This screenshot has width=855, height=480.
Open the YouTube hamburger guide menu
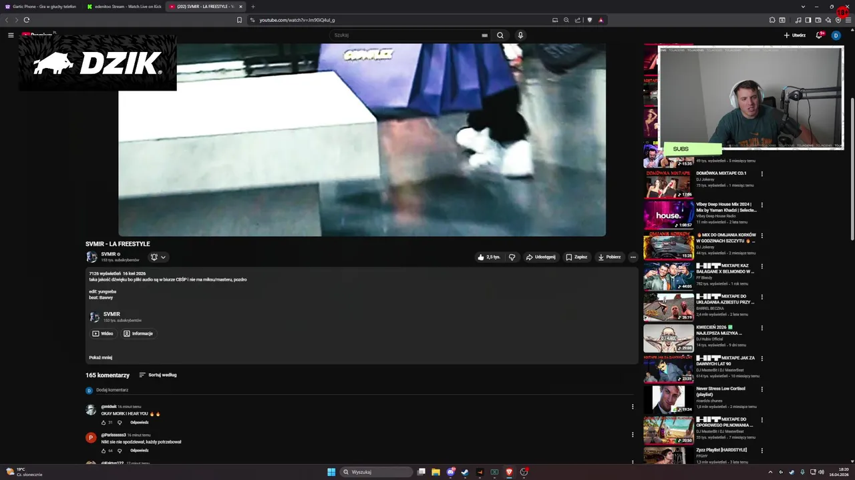(x=11, y=35)
